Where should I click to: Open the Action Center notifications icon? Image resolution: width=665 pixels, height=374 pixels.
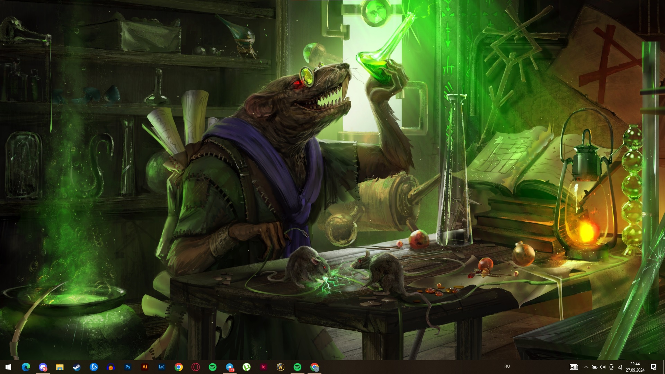(x=654, y=367)
